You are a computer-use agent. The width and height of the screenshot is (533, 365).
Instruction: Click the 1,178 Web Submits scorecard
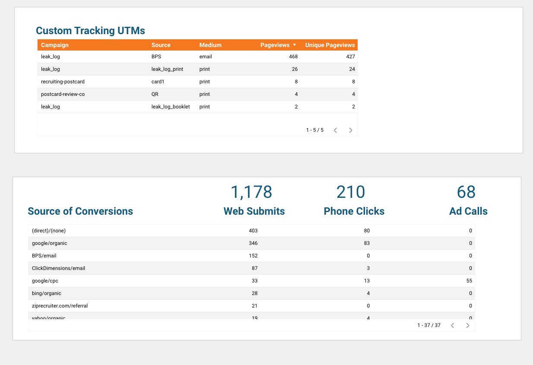pos(251,192)
